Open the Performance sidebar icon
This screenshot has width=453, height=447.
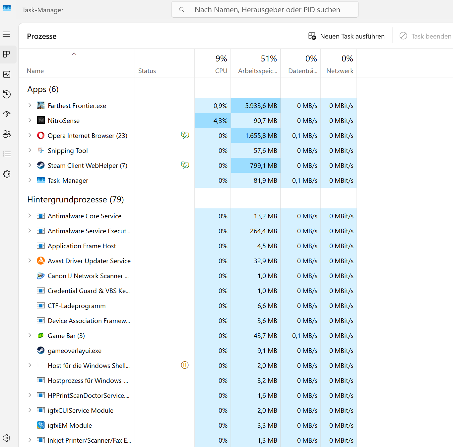click(7, 74)
